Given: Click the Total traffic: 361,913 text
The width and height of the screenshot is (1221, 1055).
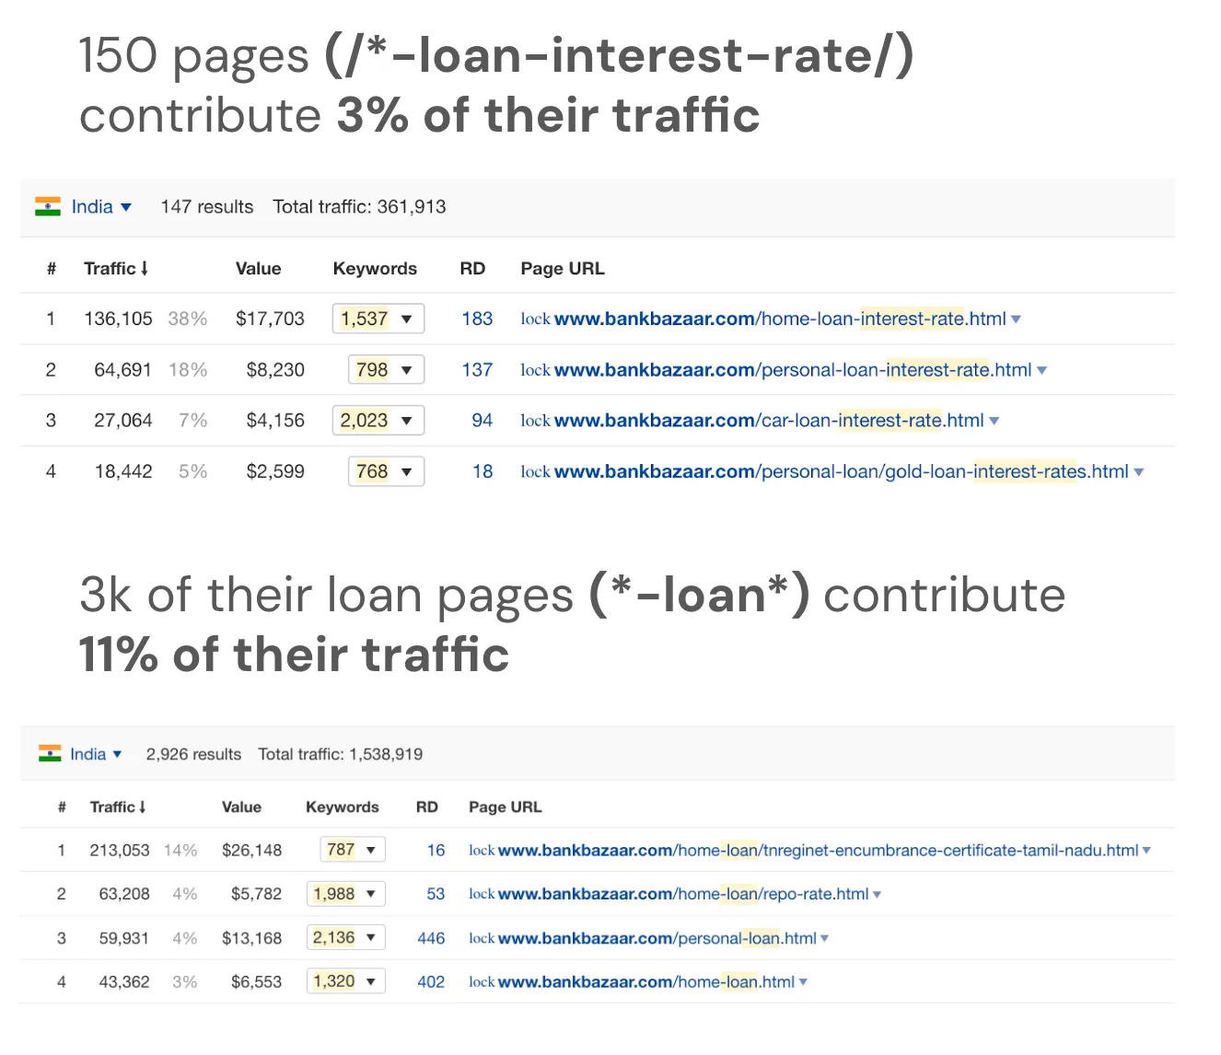Looking at the screenshot, I should coord(359,207).
